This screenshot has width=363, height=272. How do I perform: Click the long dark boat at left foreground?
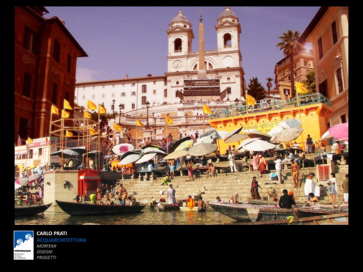(100, 207)
